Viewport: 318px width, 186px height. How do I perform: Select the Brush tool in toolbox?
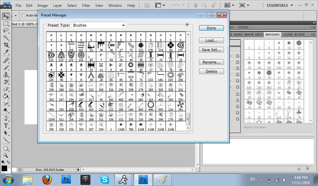pyautogui.click(x=6, y=68)
